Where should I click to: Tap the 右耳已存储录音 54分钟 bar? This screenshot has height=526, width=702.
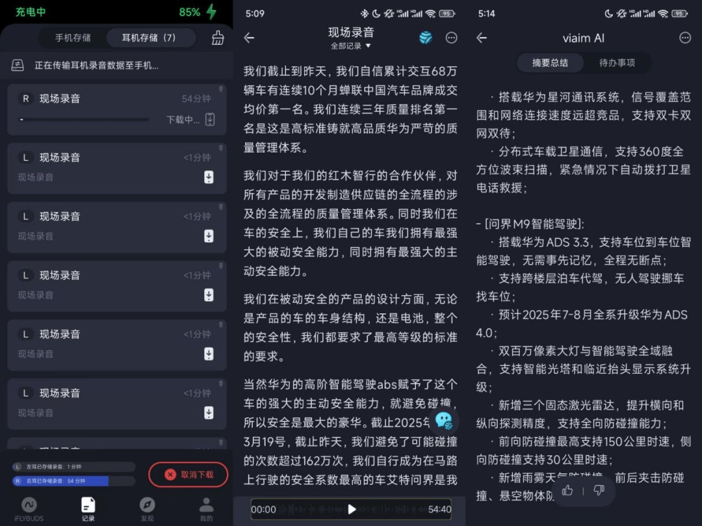point(74,480)
